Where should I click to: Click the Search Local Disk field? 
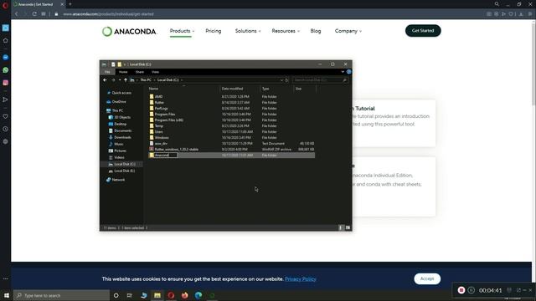point(320,80)
